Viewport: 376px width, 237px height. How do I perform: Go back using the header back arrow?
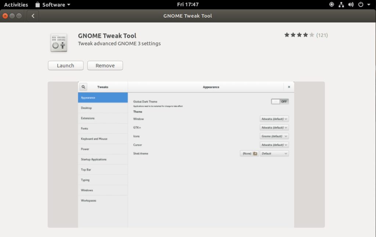tap(33, 16)
